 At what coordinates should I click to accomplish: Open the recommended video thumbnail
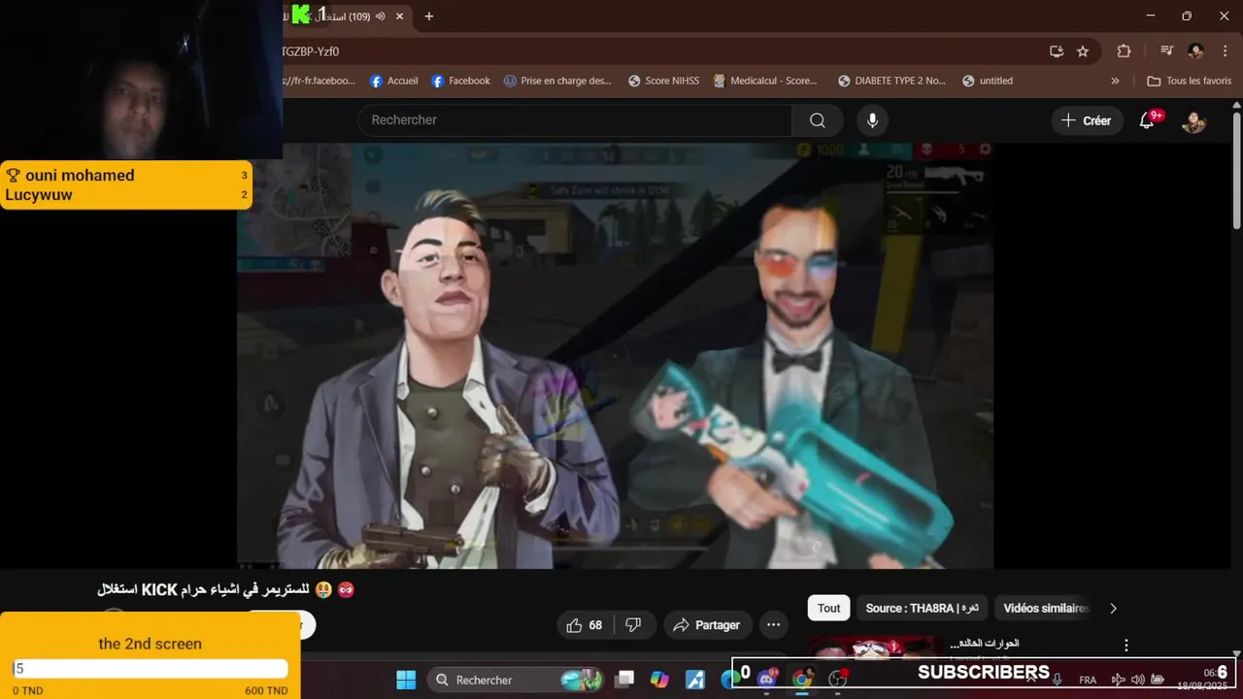(x=876, y=647)
